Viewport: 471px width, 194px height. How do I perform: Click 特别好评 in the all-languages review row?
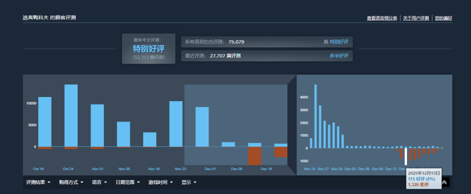[x=339, y=42]
